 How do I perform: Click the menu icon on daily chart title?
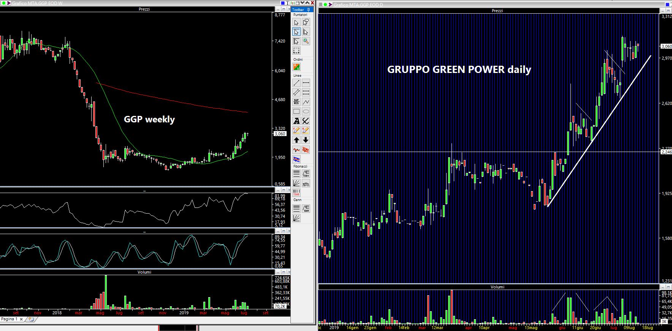(x=320, y=5)
